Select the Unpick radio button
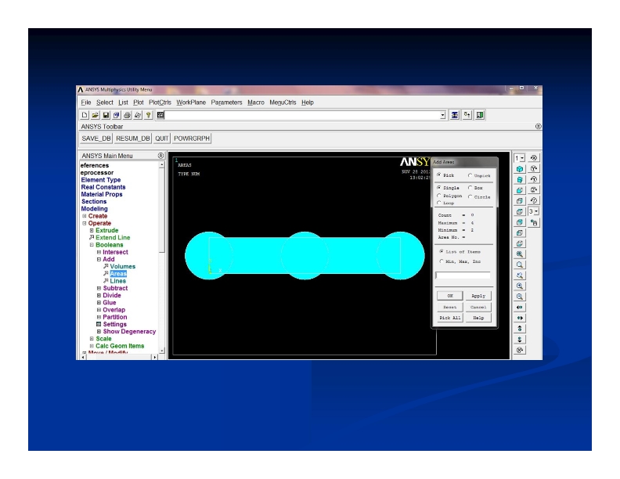 tap(470, 175)
